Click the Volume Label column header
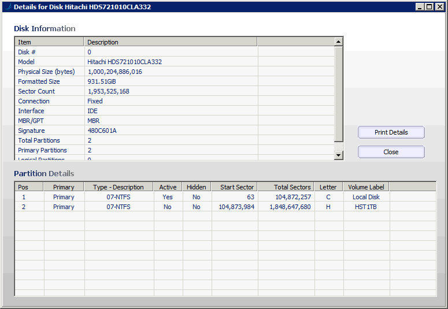 click(x=365, y=187)
